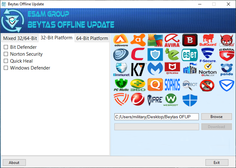Viewport: 236px width, 168px height.
Task: Click the adaware antivirus logo
Action: point(121,40)
